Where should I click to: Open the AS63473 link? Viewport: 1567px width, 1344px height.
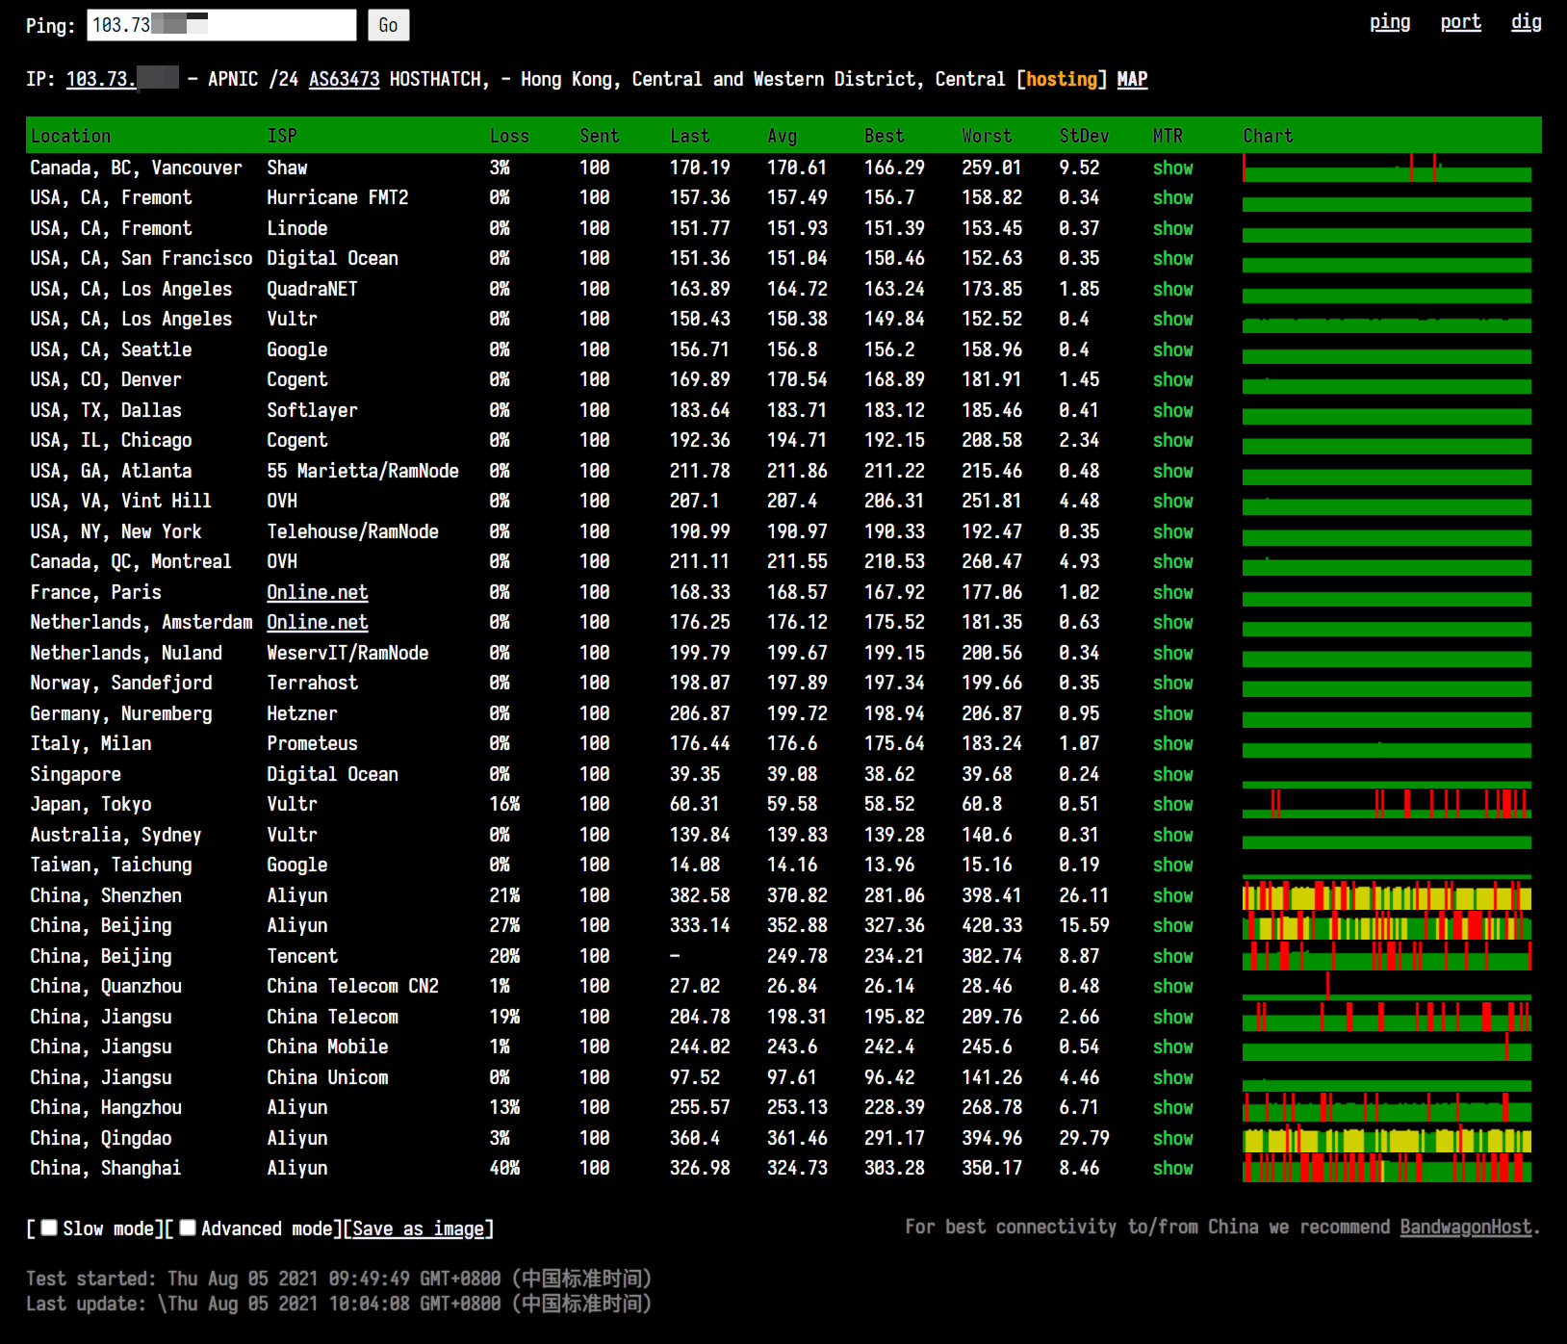coord(344,79)
